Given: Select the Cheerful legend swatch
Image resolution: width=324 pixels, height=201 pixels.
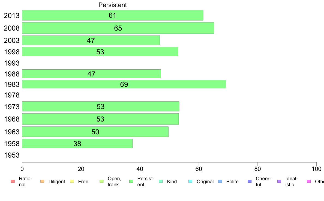Looking at the screenshot, I should coord(250,181).
